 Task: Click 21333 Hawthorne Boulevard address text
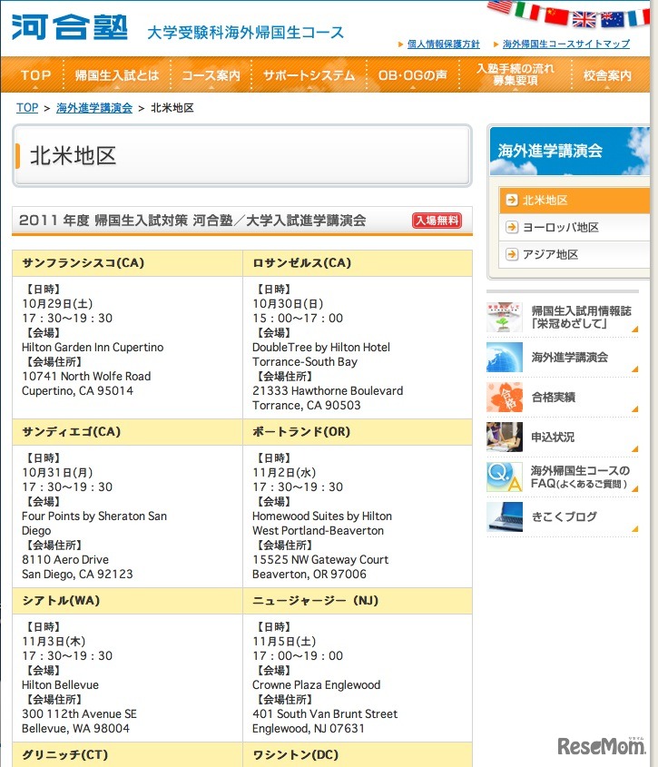click(x=328, y=391)
